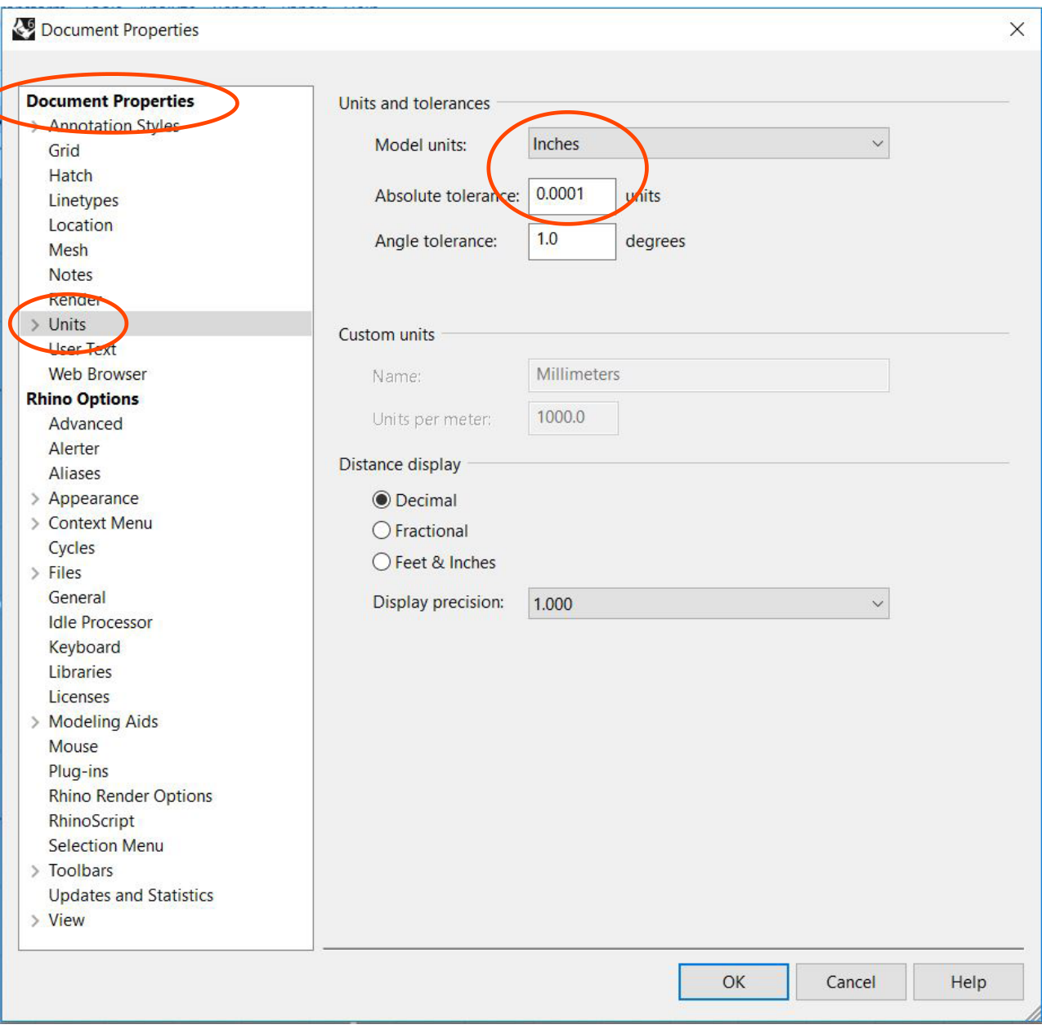Open the Alerter options page
This screenshot has height=1029, width=1042.
(x=74, y=448)
